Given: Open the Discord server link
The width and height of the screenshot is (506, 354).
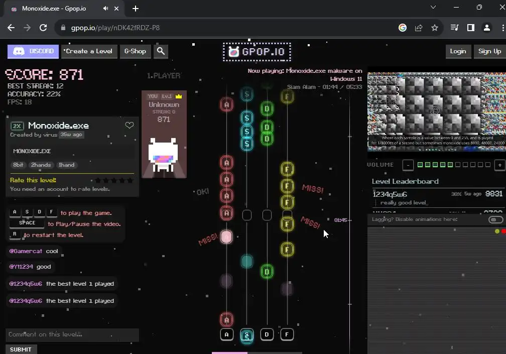Looking at the screenshot, I should point(33,51).
